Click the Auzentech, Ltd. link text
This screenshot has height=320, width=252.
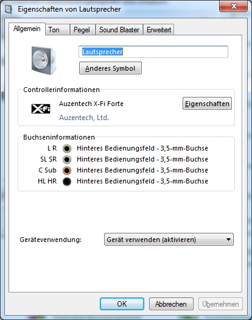coord(84,118)
